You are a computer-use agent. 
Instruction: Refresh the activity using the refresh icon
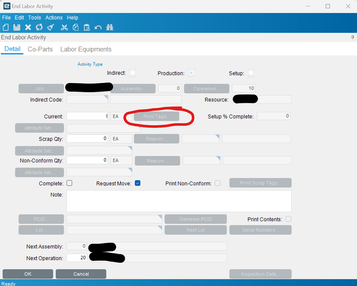pyautogui.click(x=39, y=27)
